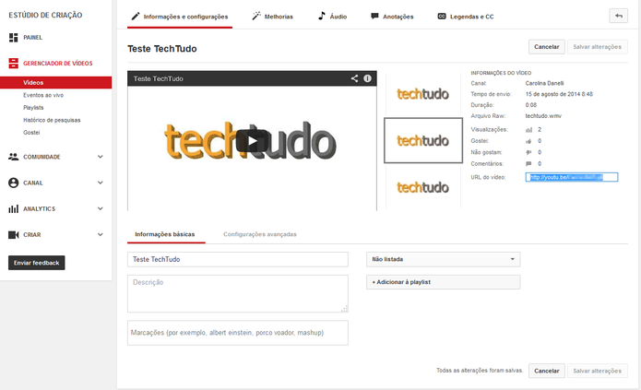Switch to Configurações avançadas tab
The height and width of the screenshot is (390, 641).
(x=260, y=234)
